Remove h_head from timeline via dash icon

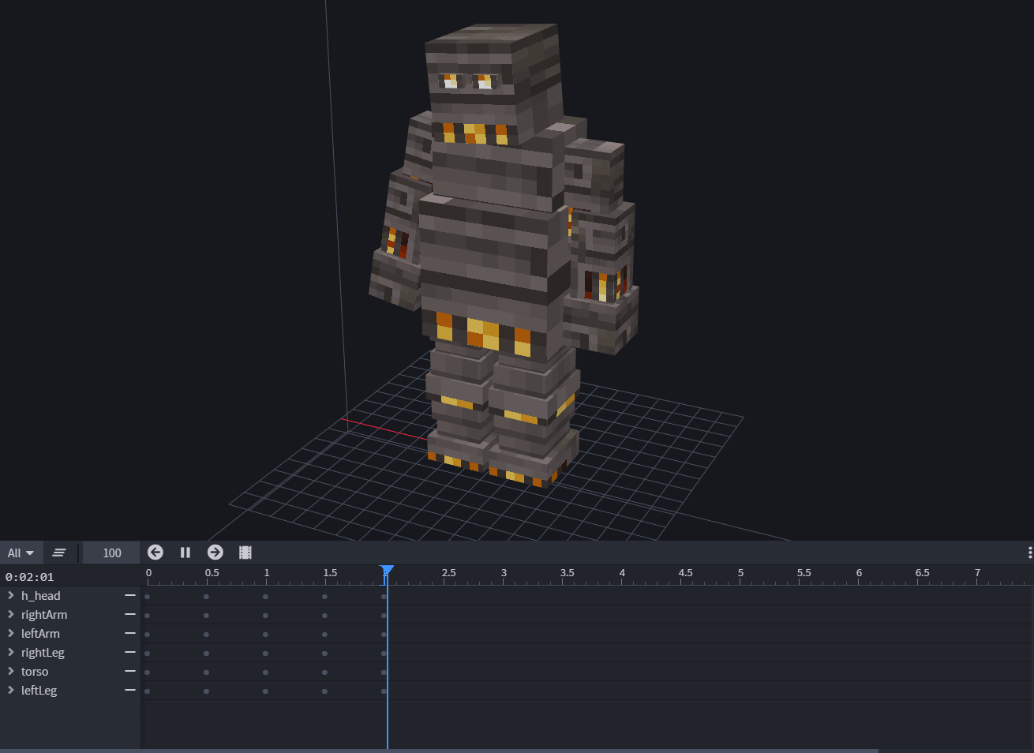(130, 595)
